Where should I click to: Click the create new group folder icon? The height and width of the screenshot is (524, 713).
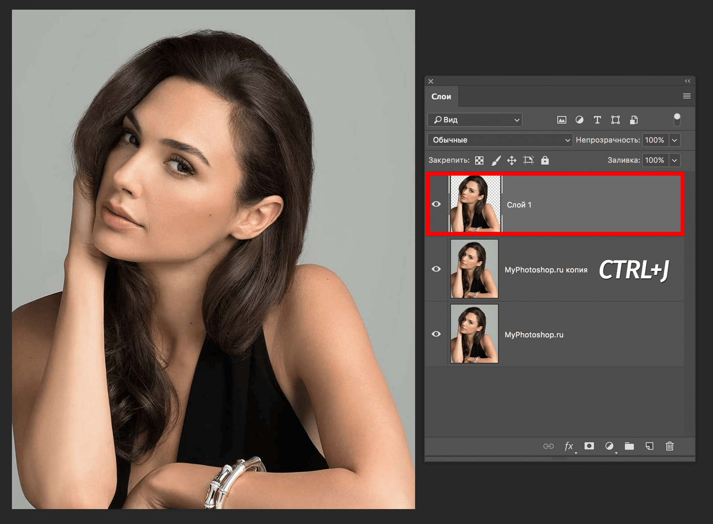coord(629,446)
